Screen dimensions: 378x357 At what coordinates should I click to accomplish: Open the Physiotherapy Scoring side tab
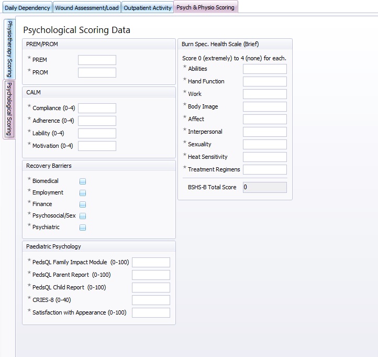click(9, 49)
